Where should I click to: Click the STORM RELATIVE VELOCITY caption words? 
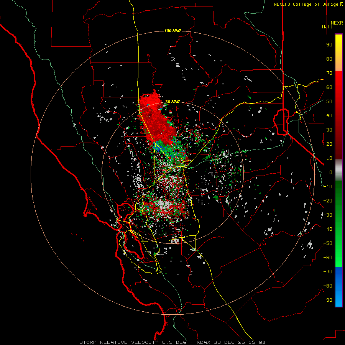[x=119, y=342]
